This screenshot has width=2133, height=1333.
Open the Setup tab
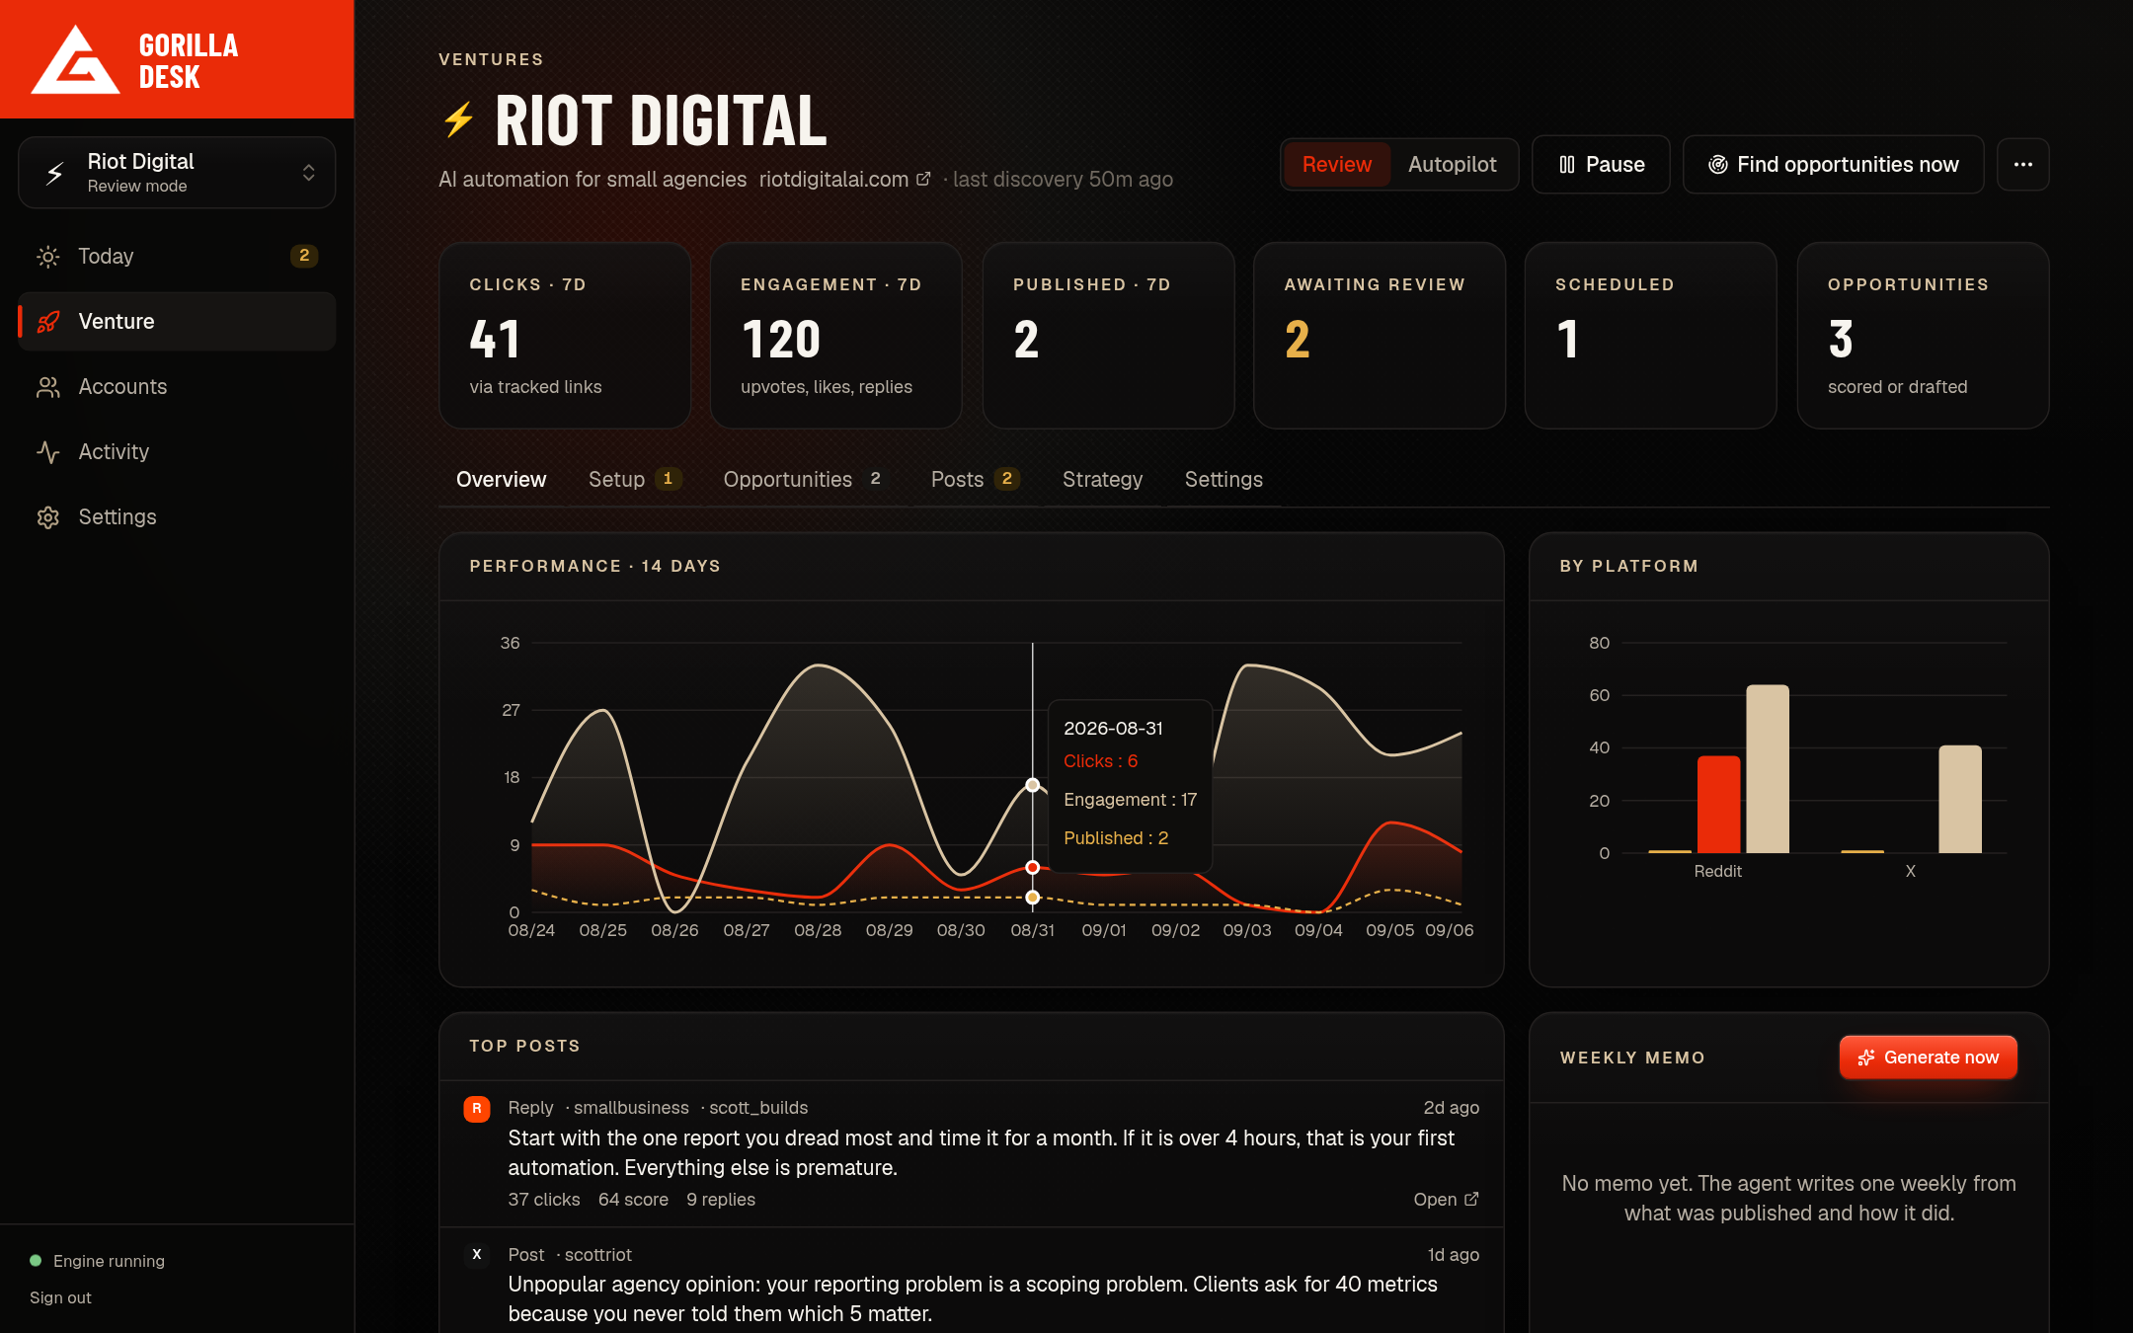[634, 480]
